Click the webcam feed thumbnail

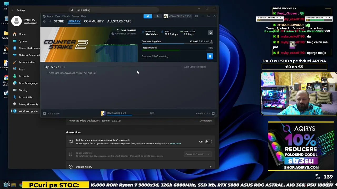(299, 94)
